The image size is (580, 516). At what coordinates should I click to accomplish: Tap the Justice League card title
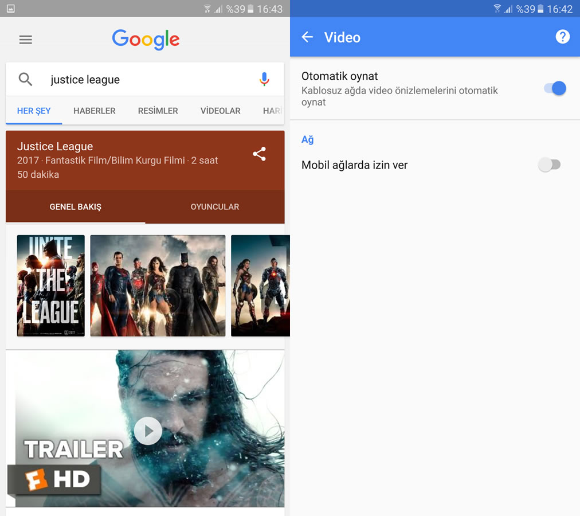tap(55, 147)
